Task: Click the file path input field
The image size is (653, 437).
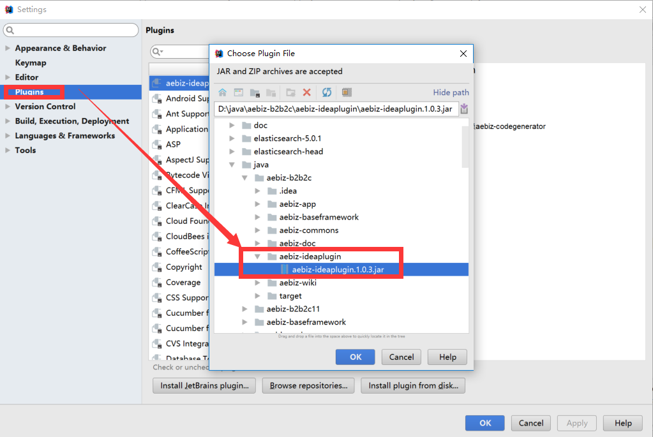Action: tap(336, 109)
